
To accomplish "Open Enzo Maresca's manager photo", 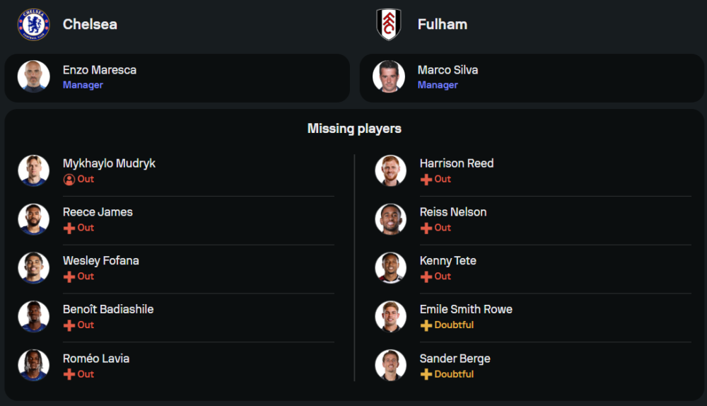I will click(x=33, y=76).
